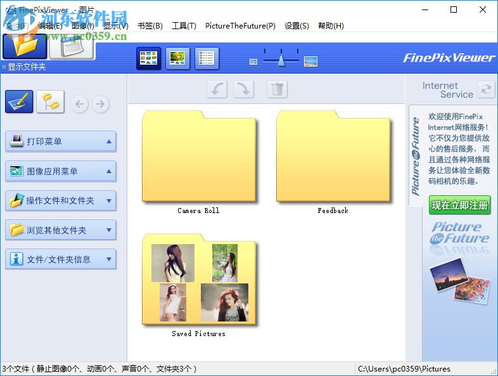Click the Picture the Future vertical tab
This screenshot has width=498, height=376.
pos(416,156)
